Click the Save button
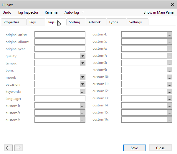This screenshot has height=154, width=177. click(134, 148)
